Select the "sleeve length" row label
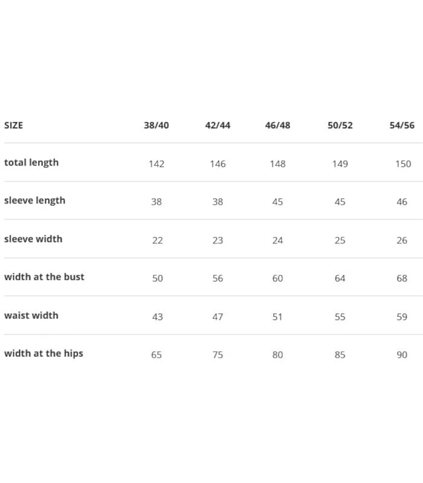Image resolution: width=423 pixels, height=483 pixels. (34, 200)
